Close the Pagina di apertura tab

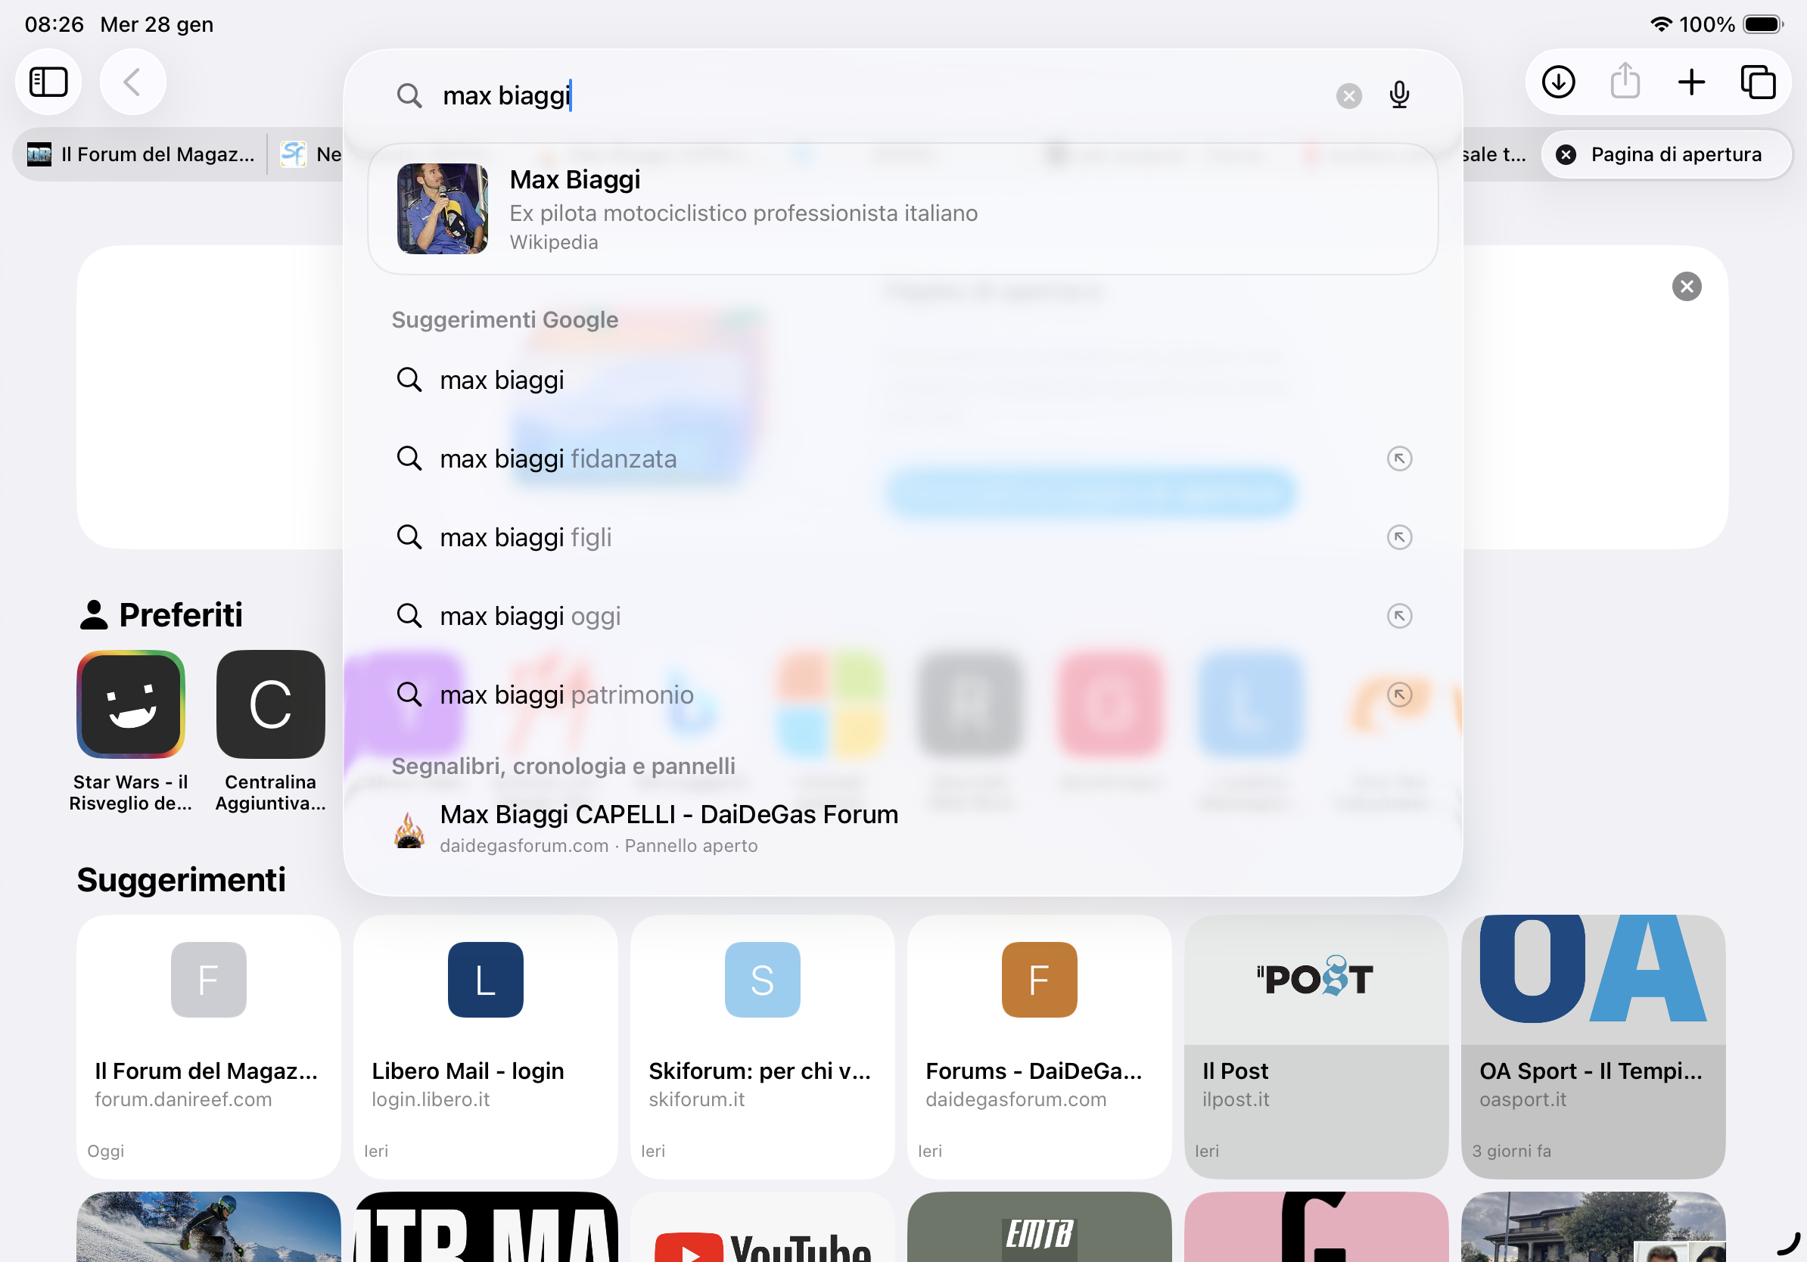[1566, 154]
